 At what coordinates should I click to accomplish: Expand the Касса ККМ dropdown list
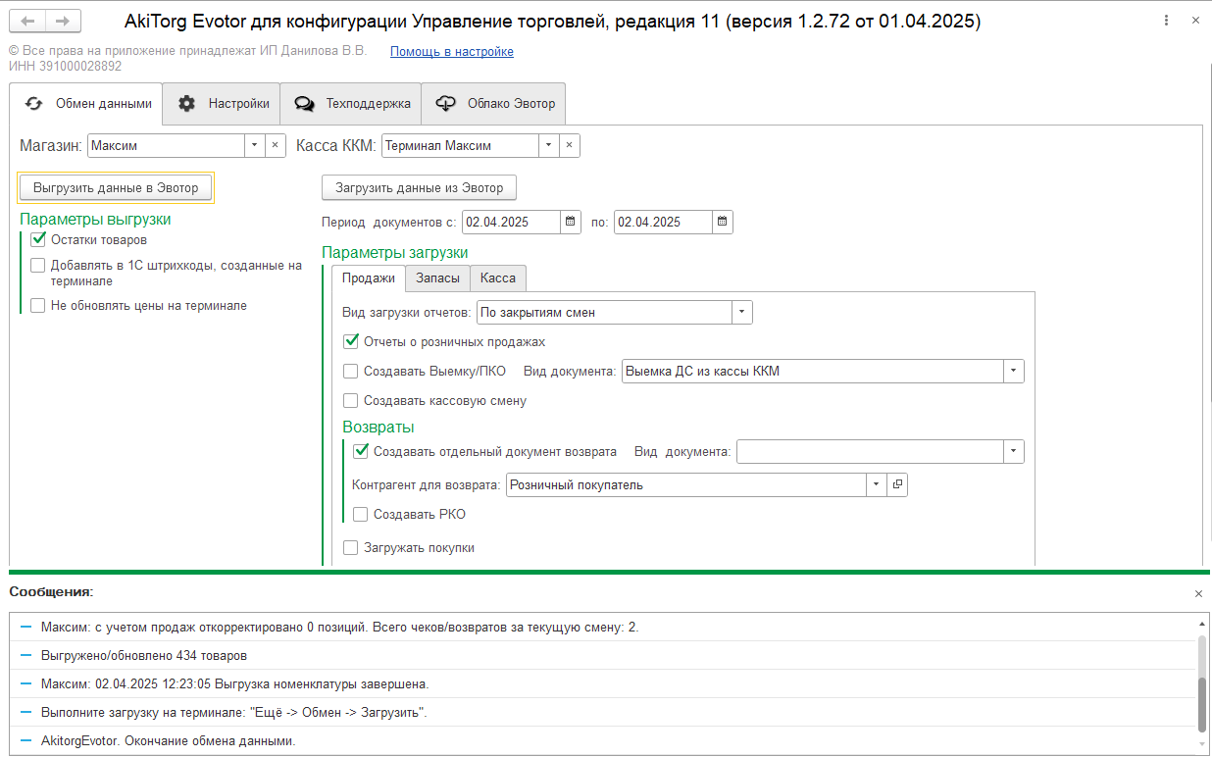[x=549, y=145]
